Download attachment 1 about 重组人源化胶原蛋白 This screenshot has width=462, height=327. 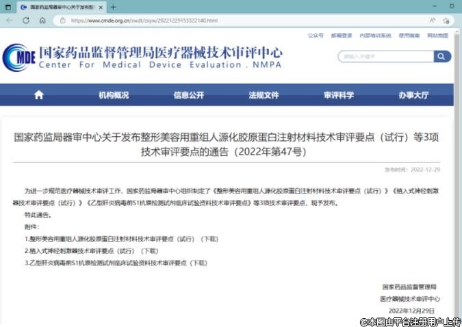(x=208, y=239)
